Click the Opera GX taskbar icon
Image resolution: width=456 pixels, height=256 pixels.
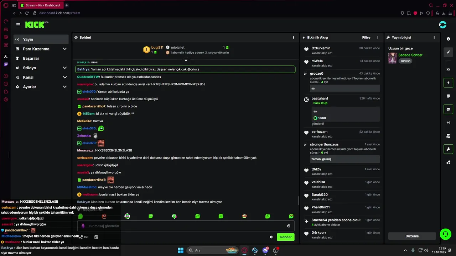(244, 250)
